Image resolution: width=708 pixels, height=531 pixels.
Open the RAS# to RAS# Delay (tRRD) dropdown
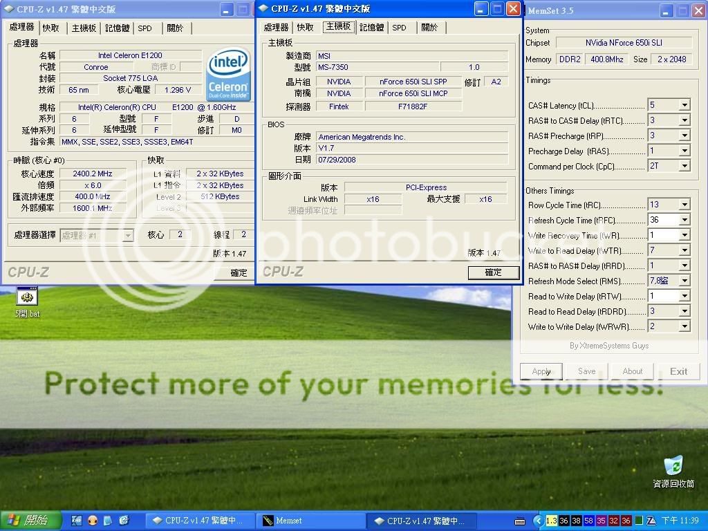click(684, 265)
